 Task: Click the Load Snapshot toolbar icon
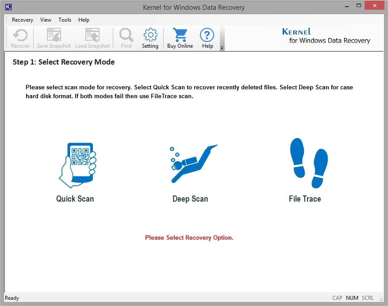click(x=92, y=35)
